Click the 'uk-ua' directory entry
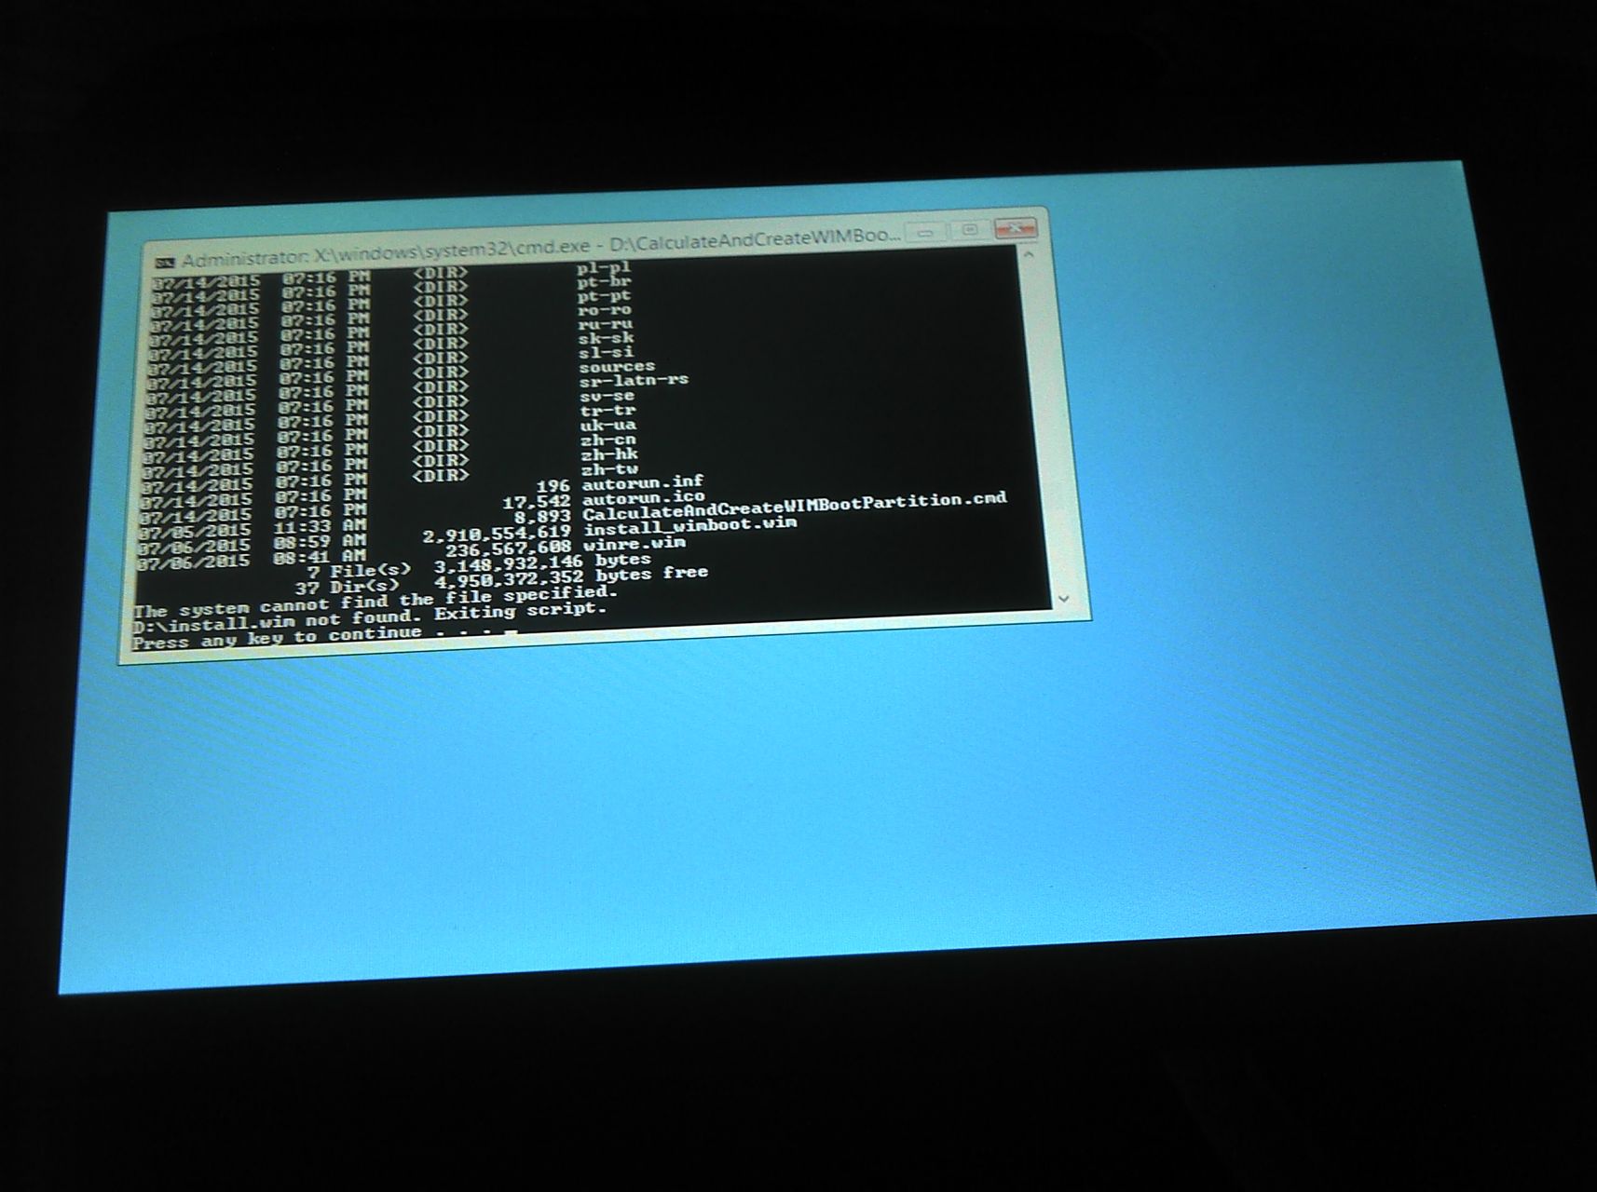Viewport: 1597px width, 1192px height. (x=608, y=426)
